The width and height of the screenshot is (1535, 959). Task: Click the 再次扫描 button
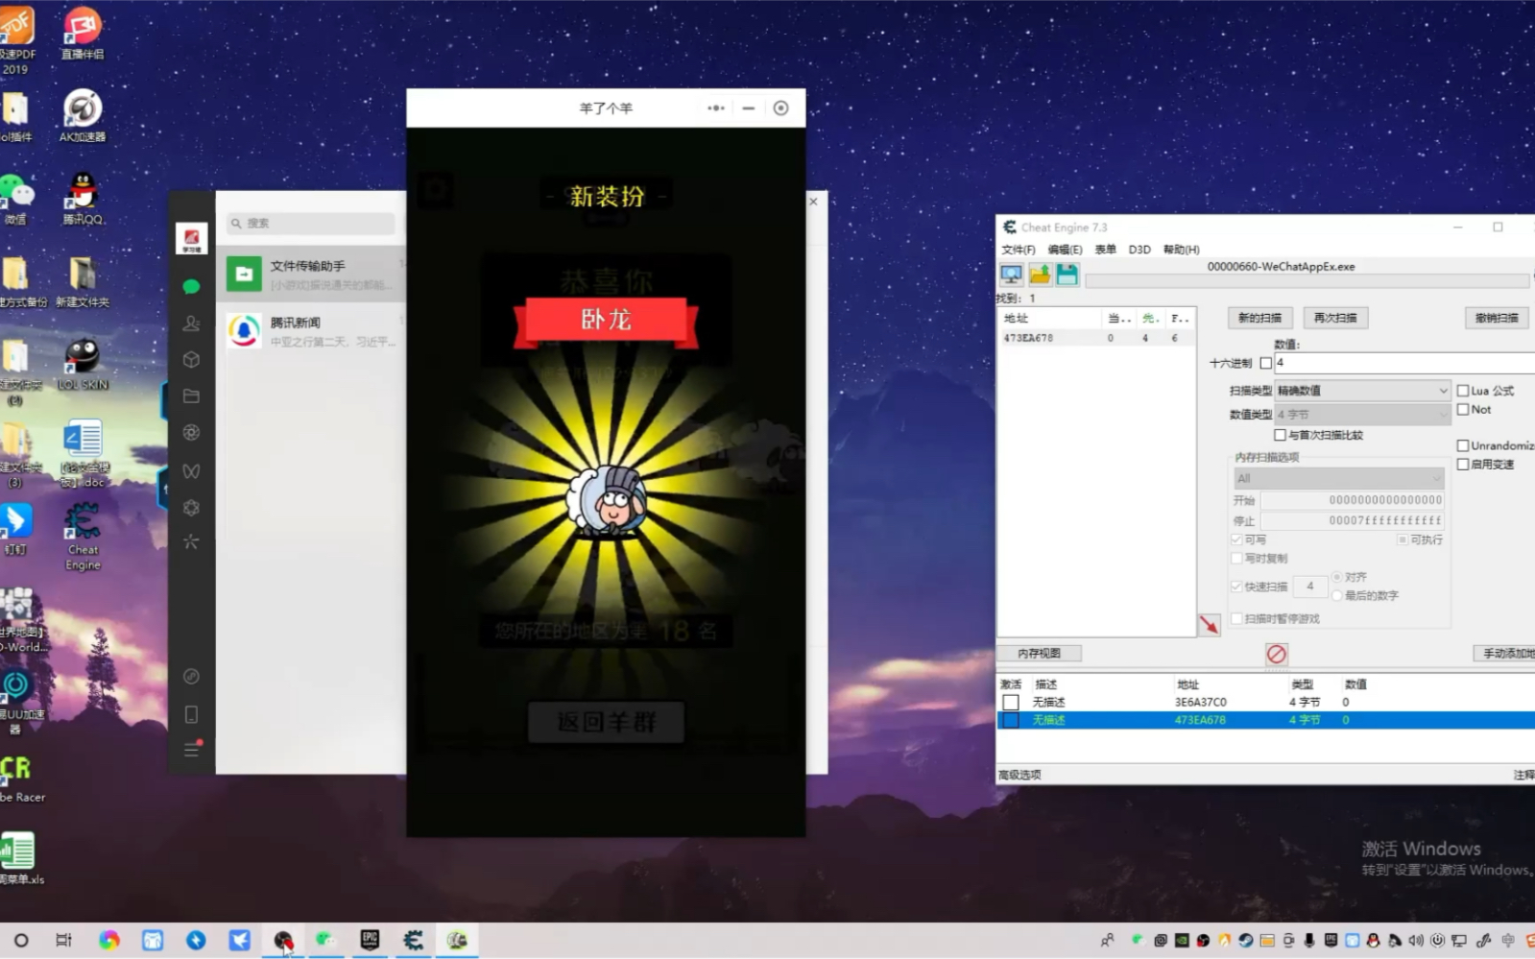1335,318
